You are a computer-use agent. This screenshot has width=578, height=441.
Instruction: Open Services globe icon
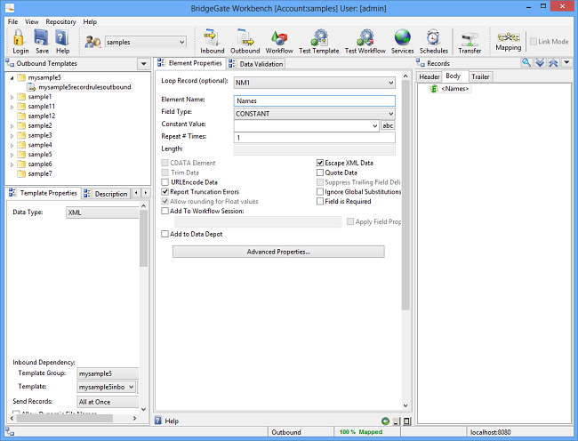402,37
